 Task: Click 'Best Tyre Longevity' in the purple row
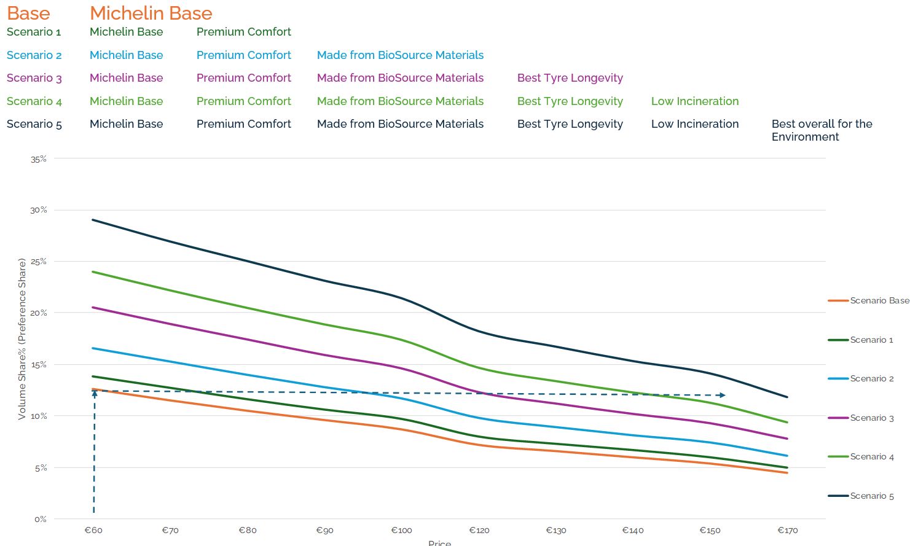click(570, 78)
